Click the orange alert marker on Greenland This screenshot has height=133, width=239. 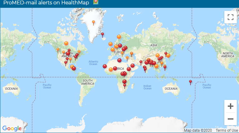93,22
